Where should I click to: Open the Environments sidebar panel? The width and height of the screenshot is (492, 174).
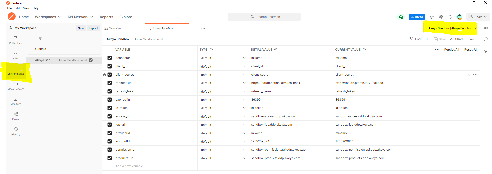point(16,71)
